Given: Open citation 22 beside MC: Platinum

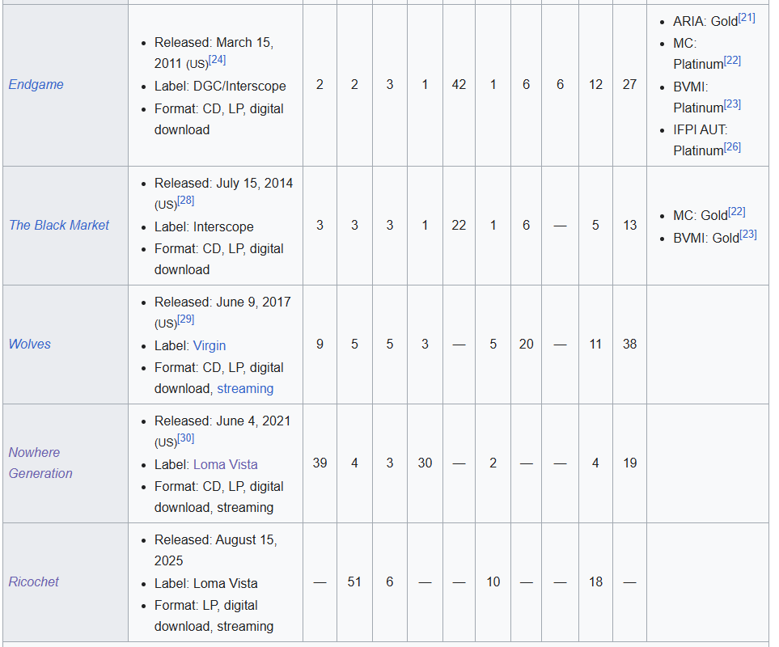Looking at the screenshot, I should coord(732,61).
